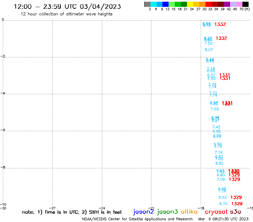Select the "altika" satellite legend label
Screen dimensions: 253x222
(189, 211)
